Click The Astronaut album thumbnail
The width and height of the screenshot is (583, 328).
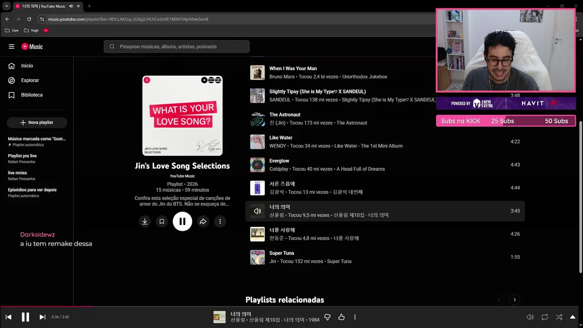[x=257, y=119]
